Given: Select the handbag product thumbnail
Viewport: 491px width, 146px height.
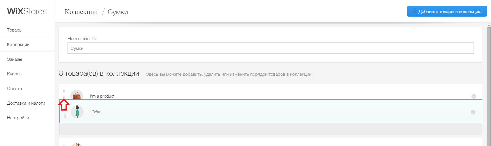Looking at the screenshot, I should point(77,95).
